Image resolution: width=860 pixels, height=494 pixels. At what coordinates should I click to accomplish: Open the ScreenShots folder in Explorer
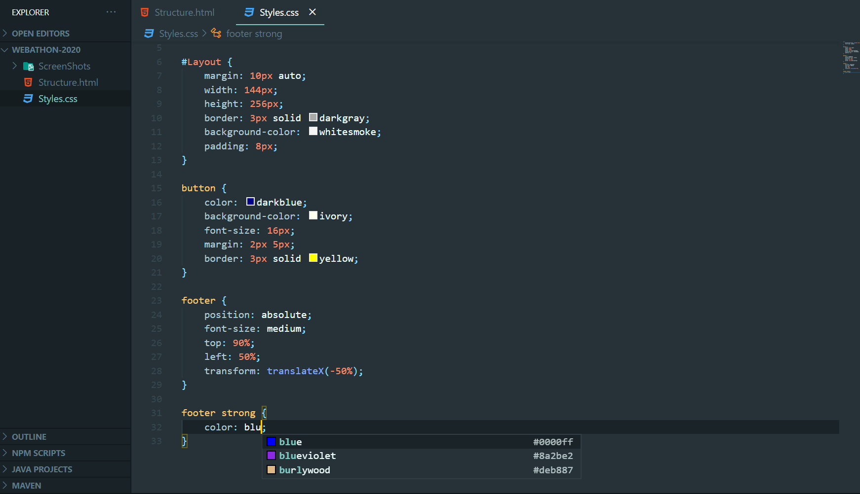[65, 66]
